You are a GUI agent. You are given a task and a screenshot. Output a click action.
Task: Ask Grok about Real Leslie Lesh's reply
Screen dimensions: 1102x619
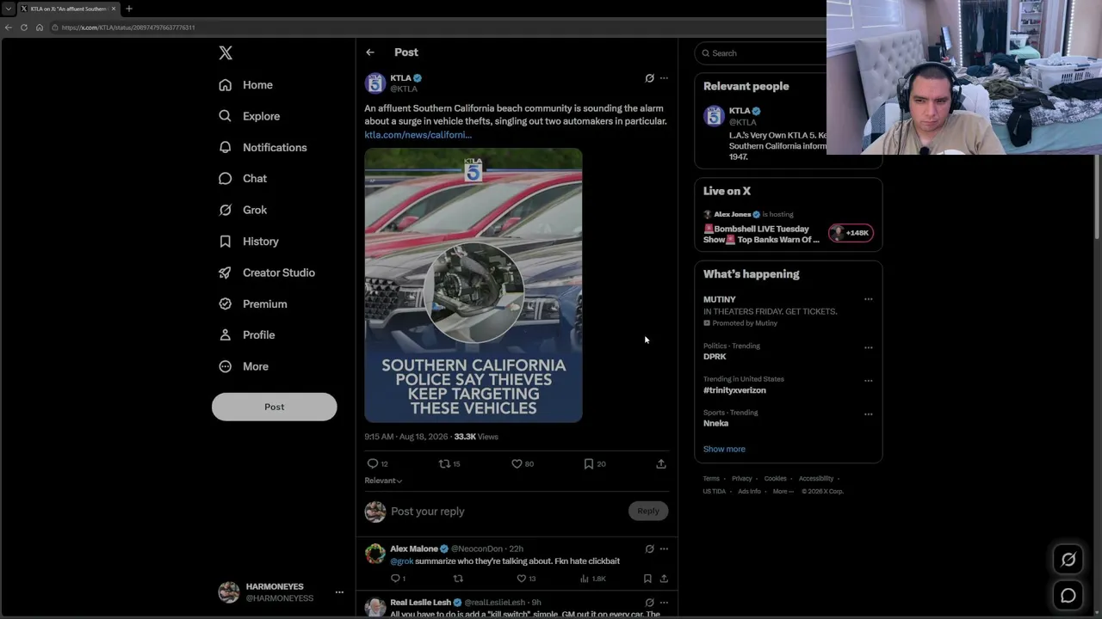click(650, 603)
